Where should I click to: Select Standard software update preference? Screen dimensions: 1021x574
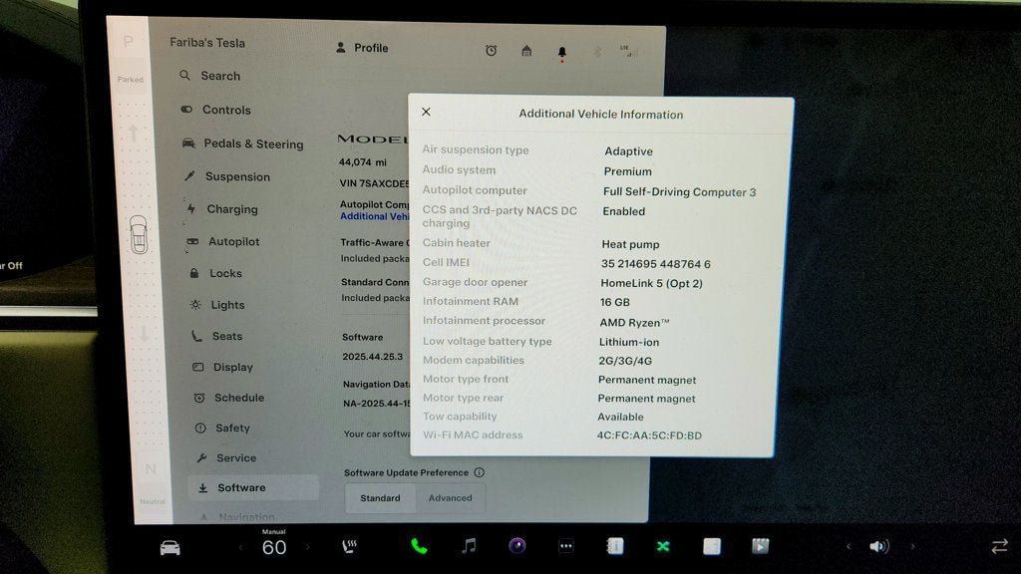click(380, 498)
